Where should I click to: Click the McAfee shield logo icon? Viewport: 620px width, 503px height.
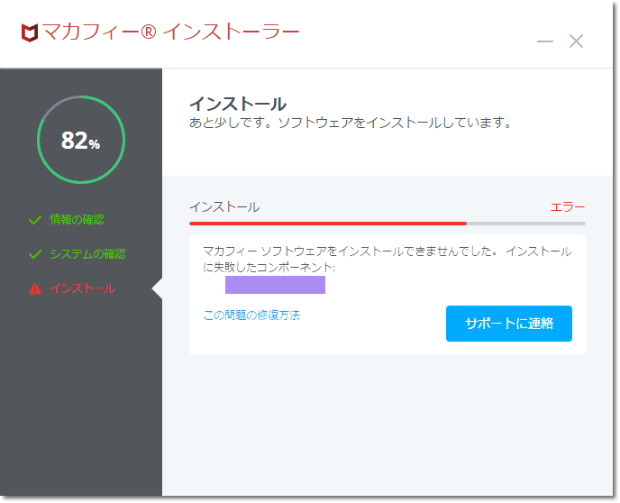tap(30, 32)
